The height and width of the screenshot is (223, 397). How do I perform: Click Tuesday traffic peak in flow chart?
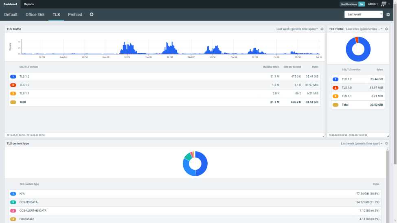(170, 48)
